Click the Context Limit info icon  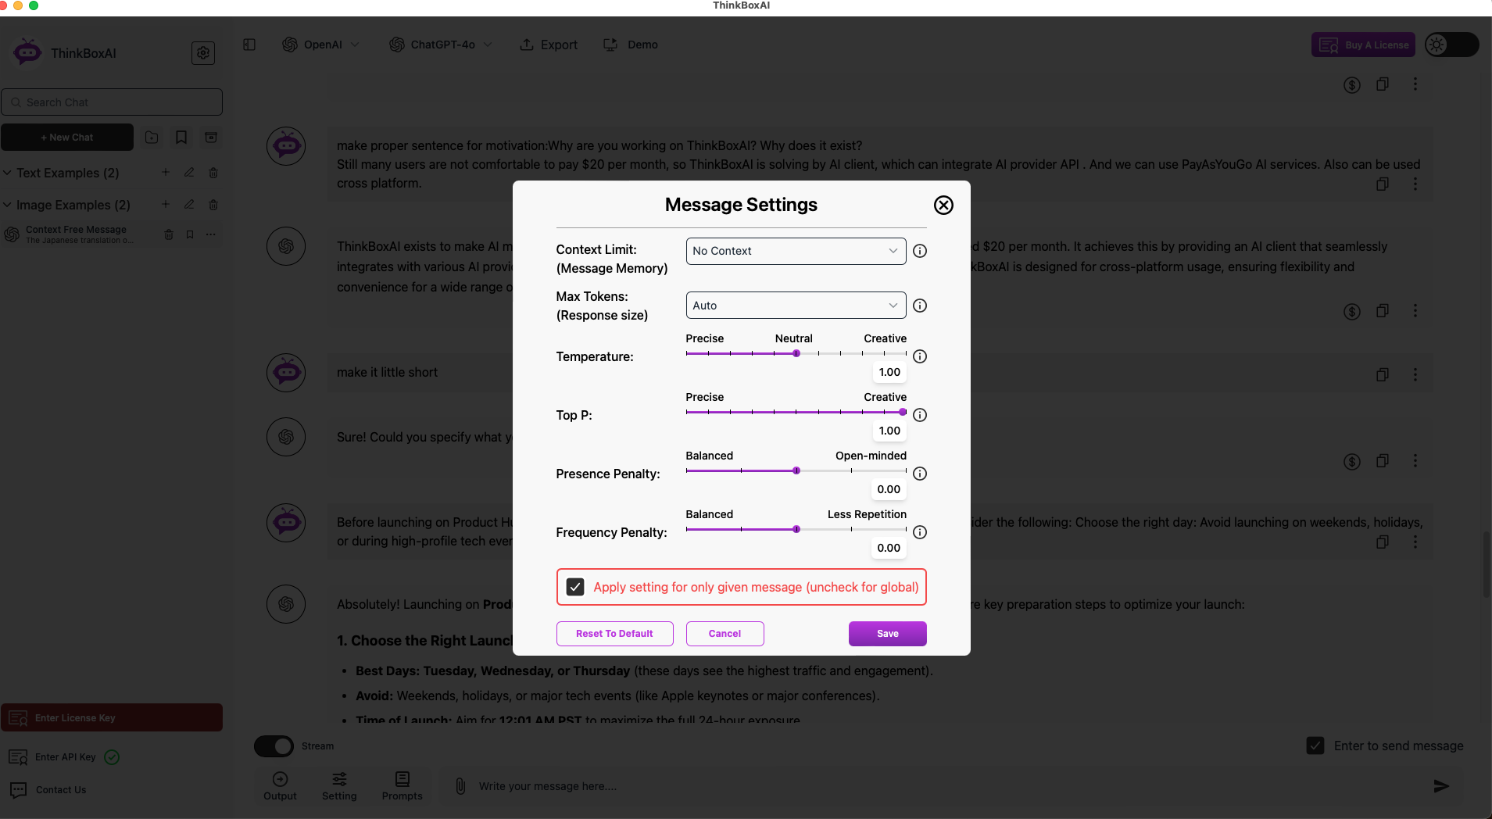920,251
